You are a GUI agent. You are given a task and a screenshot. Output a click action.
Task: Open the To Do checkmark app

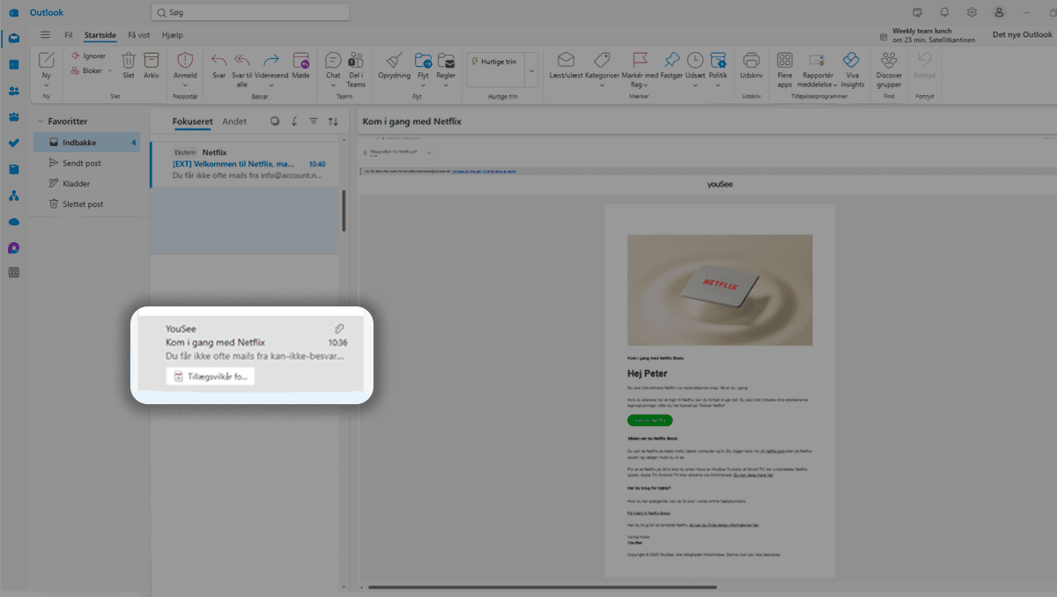(14, 143)
